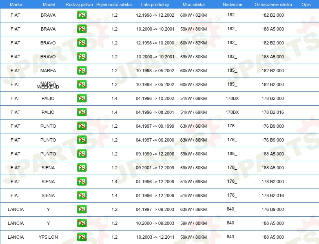
Task: Click the Model column header
Action: coord(49,4)
